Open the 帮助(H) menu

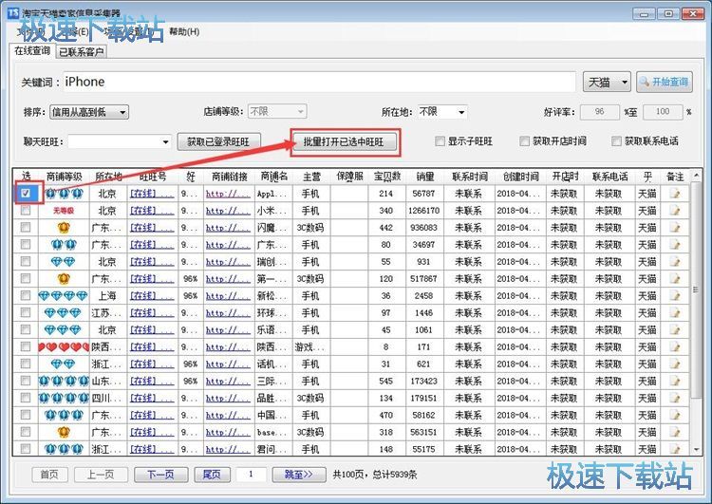[184, 31]
